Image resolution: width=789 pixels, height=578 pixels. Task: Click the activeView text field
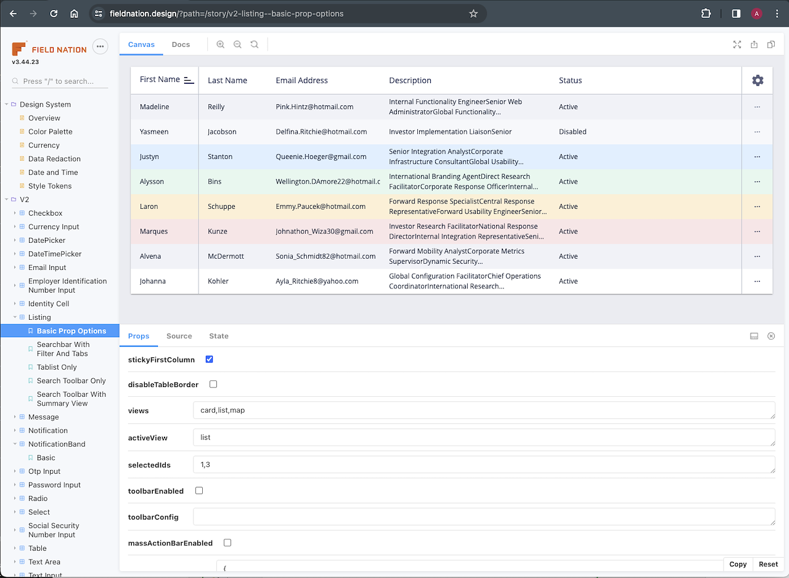coord(483,438)
